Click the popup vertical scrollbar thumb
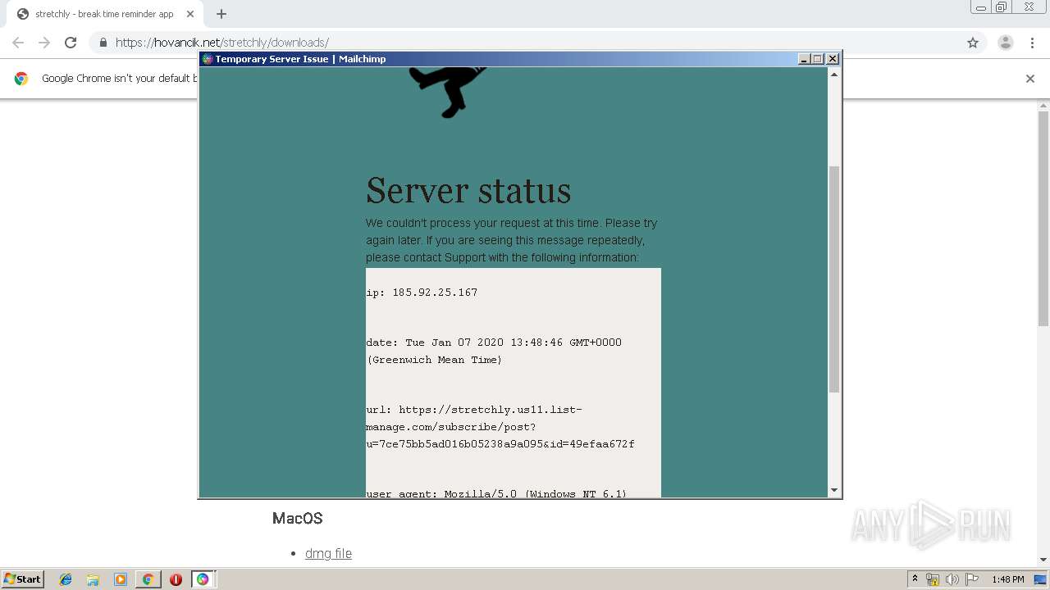Viewport: 1050px width, 590px height. 834,279
